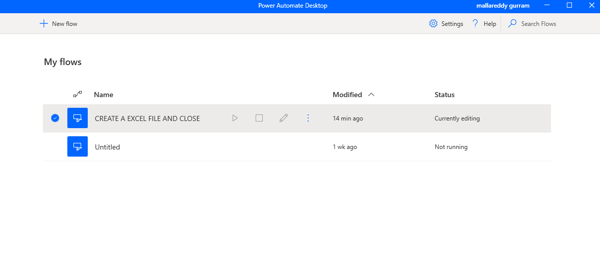Click the New flow label
Image resolution: width=600 pixels, height=271 pixels.
pyautogui.click(x=65, y=23)
